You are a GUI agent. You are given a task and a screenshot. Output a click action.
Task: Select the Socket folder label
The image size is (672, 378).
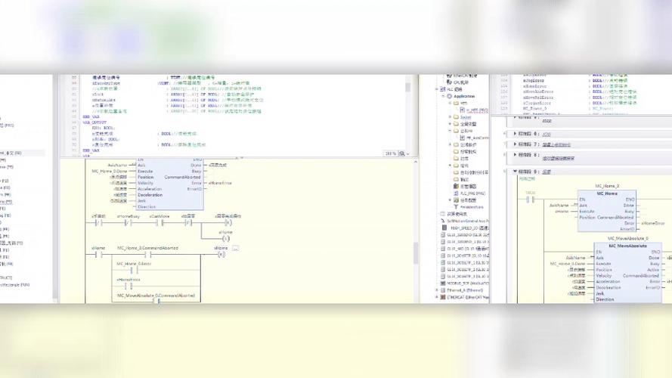466,117
